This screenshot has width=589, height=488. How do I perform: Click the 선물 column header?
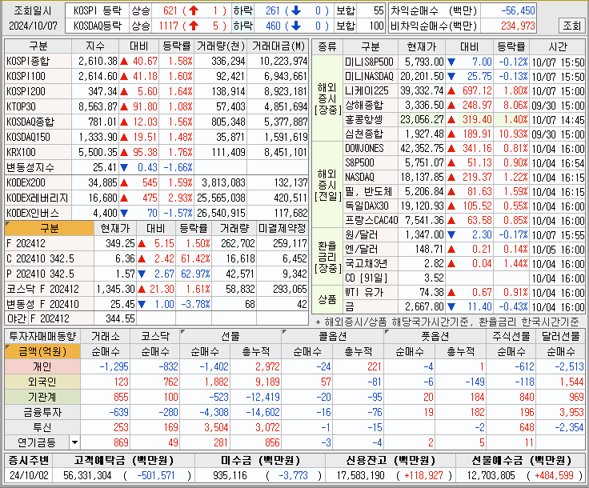click(x=230, y=336)
